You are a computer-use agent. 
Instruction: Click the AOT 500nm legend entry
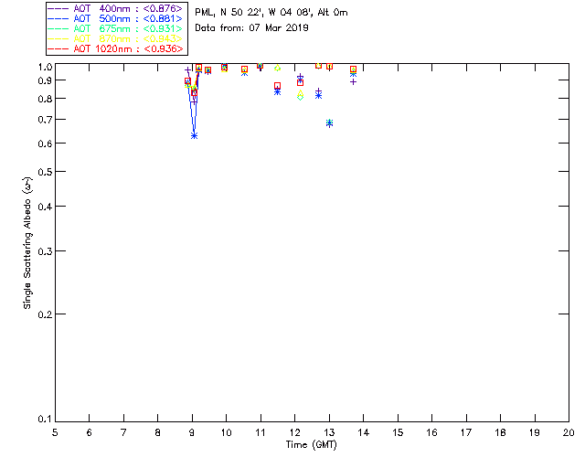click(x=116, y=18)
